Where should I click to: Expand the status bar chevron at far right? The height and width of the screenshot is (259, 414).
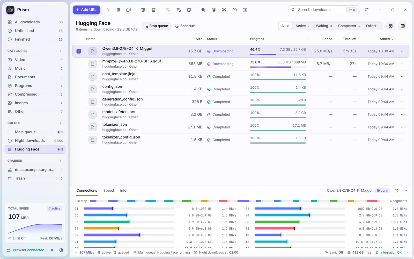pos(408,253)
